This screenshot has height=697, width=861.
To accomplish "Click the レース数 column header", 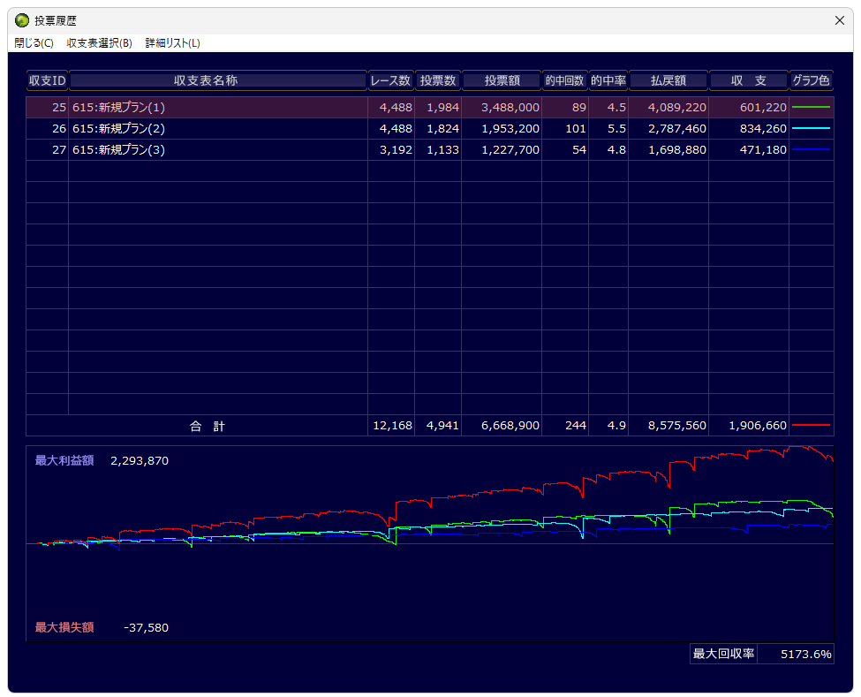I will tap(390, 80).
